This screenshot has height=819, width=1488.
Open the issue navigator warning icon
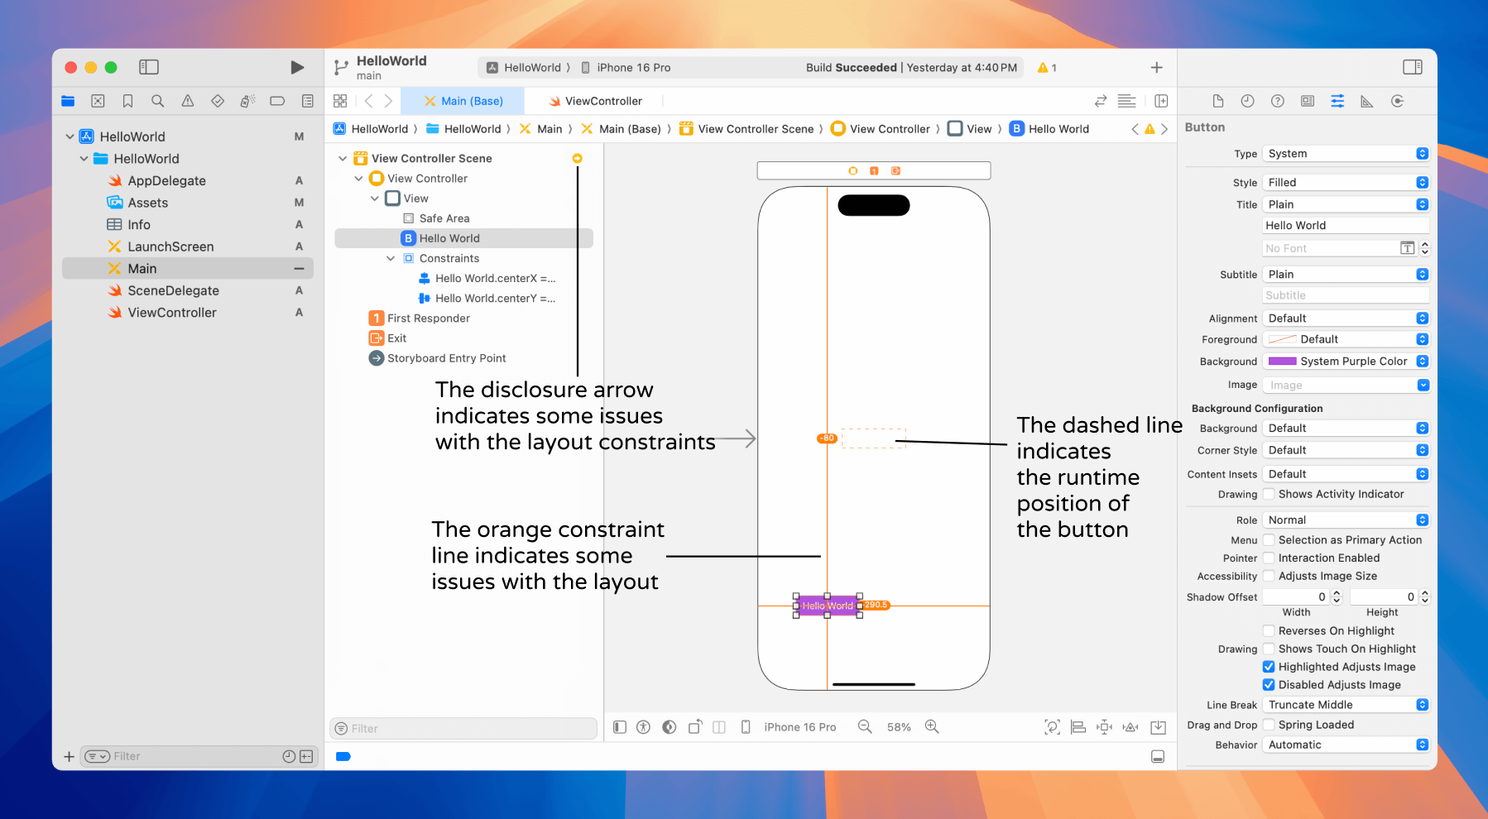click(x=188, y=101)
